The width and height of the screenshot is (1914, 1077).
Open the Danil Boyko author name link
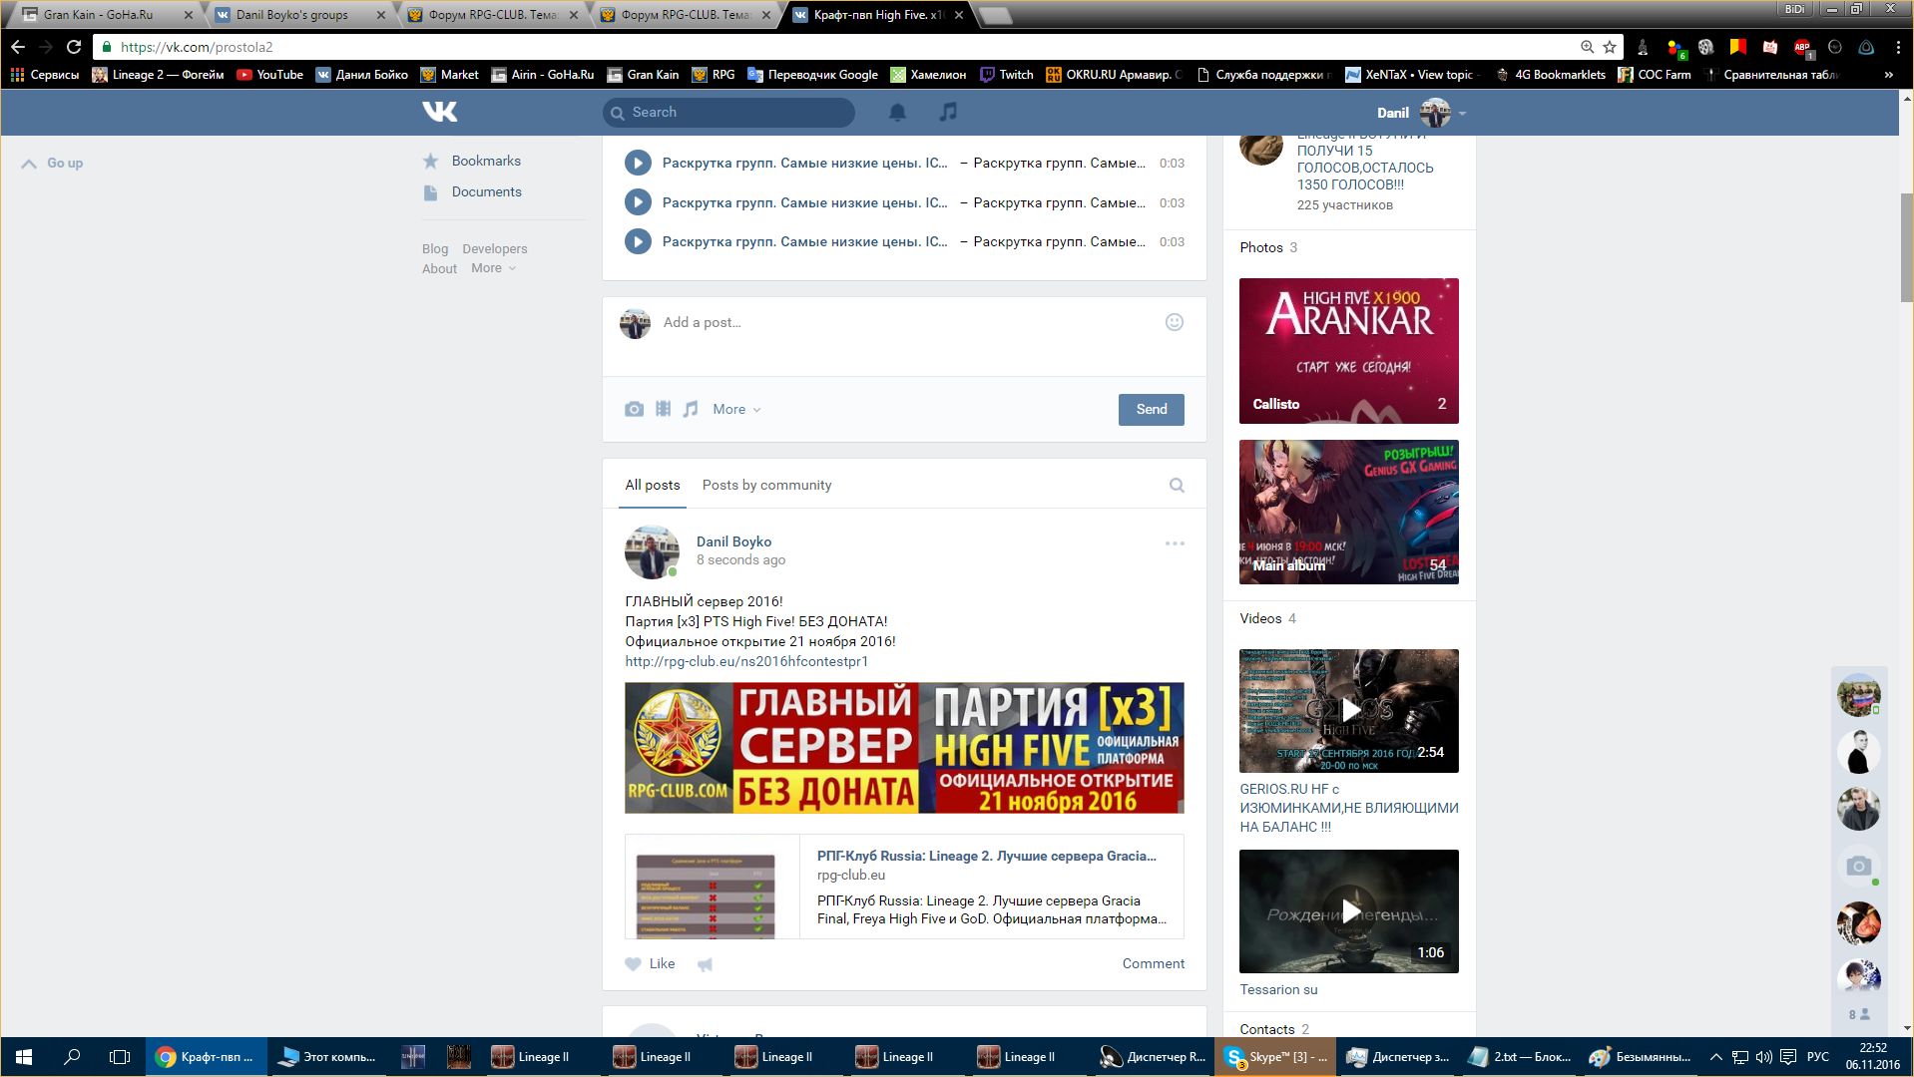point(733,541)
